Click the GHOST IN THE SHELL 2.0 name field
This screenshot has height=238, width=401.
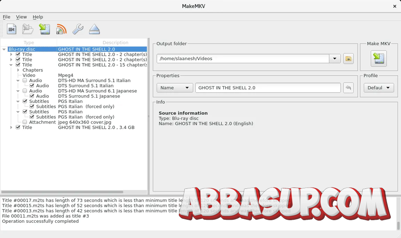[x=268, y=88]
